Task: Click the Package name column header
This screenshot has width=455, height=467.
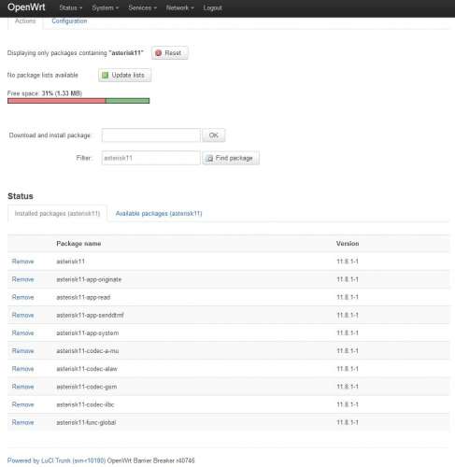Action: [x=78, y=244]
